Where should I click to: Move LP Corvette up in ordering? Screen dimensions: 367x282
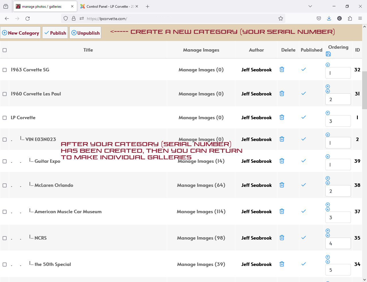328,113
